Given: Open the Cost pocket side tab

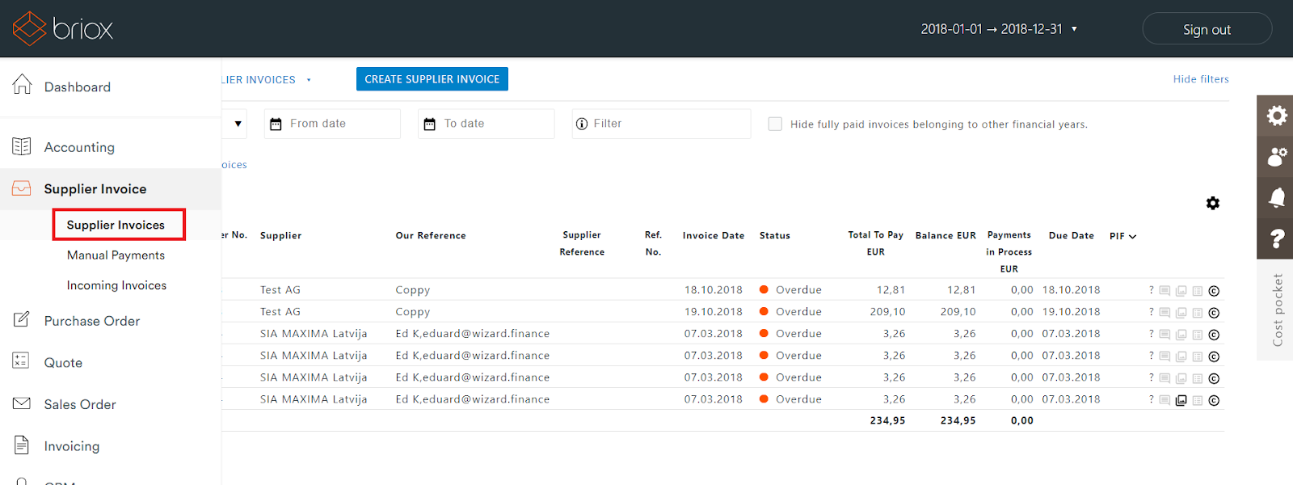Looking at the screenshot, I should pos(1275,310).
